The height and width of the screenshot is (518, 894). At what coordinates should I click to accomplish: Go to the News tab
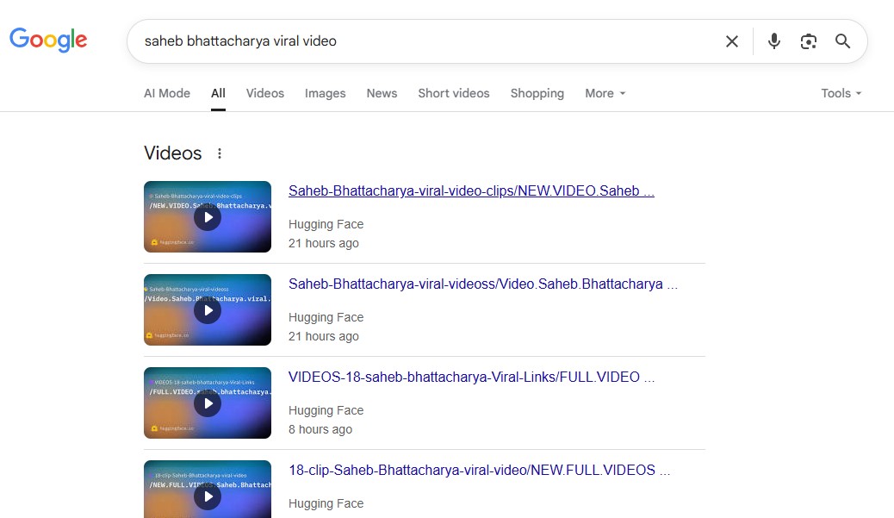point(382,93)
